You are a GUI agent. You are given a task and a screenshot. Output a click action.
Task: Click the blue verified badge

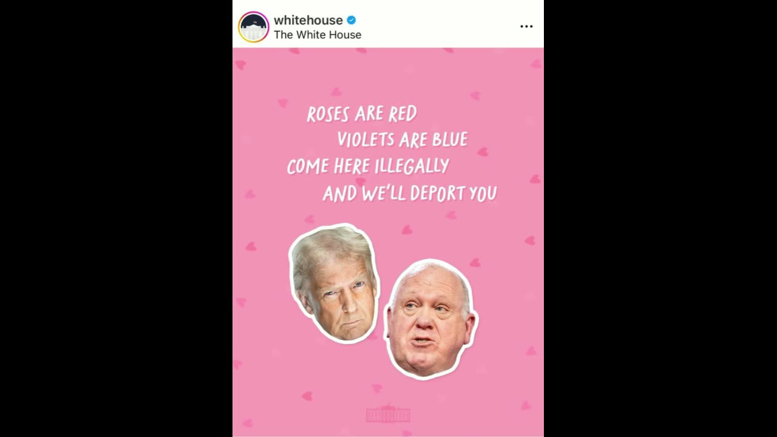(351, 20)
